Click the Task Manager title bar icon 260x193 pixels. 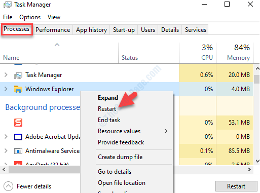8,5
